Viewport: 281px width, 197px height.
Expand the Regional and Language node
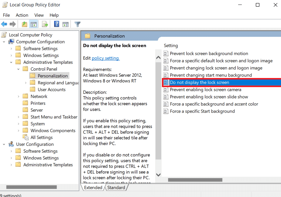tap(26, 83)
